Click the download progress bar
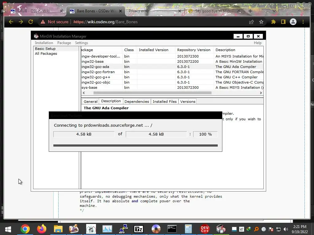This screenshot has height=235, width=314. [135, 145]
